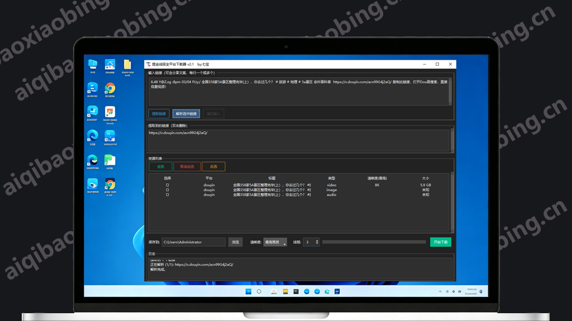Image resolution: width=572 pixels, height=321 pixels.
Task: Click the 解析选中链接 button
Action: tap(186, 114)
